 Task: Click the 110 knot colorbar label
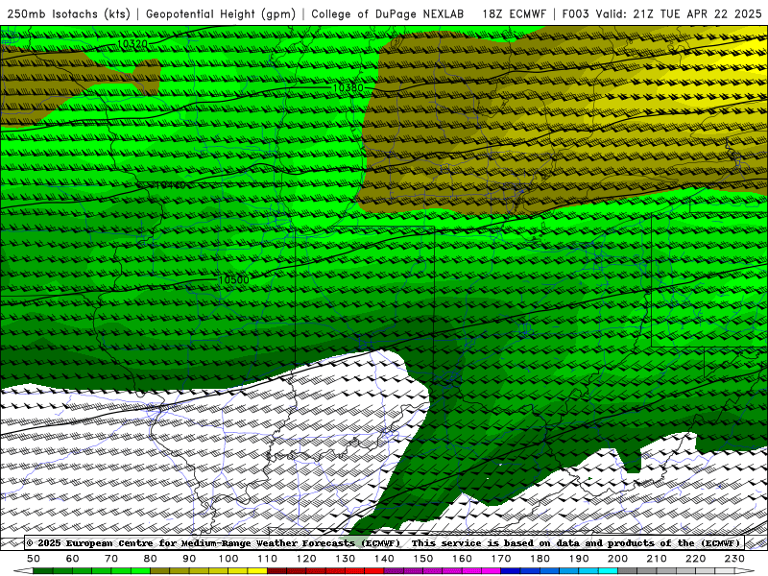(267, 559)
